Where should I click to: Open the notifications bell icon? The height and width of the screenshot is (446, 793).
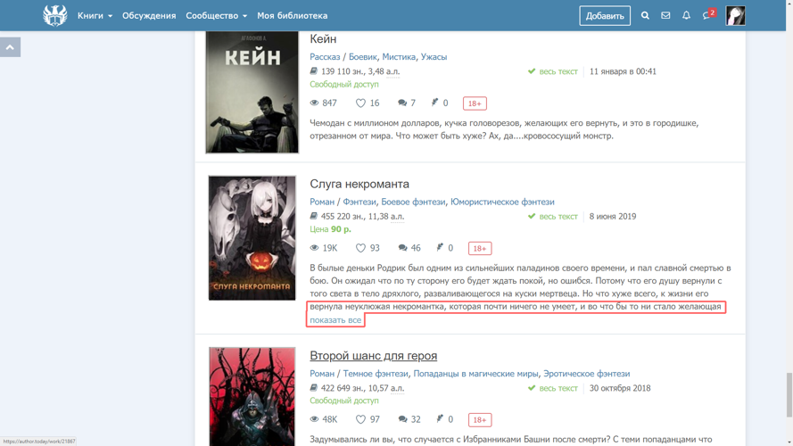pyautogui.click(x=686, y=16)
